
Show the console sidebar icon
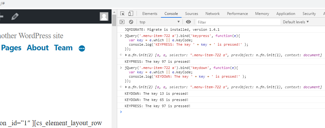pos(122,22)
